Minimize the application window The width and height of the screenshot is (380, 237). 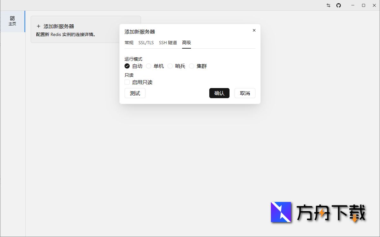(352, 5)
